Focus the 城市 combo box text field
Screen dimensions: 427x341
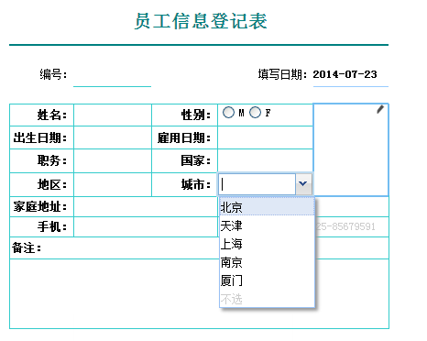point(257,184)
